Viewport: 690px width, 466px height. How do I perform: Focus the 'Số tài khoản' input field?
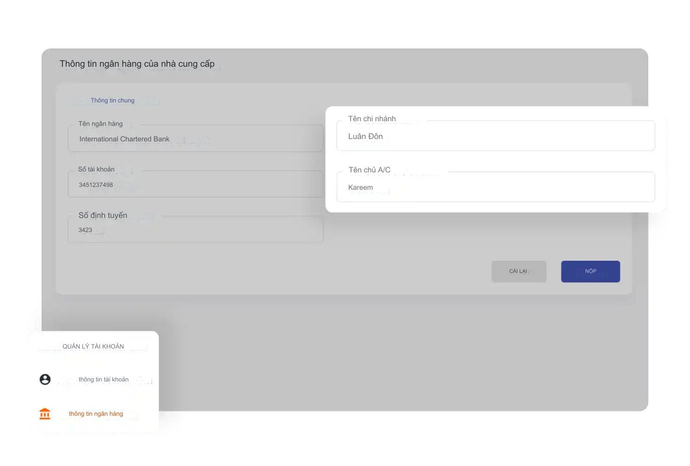(x=196, y=184)
